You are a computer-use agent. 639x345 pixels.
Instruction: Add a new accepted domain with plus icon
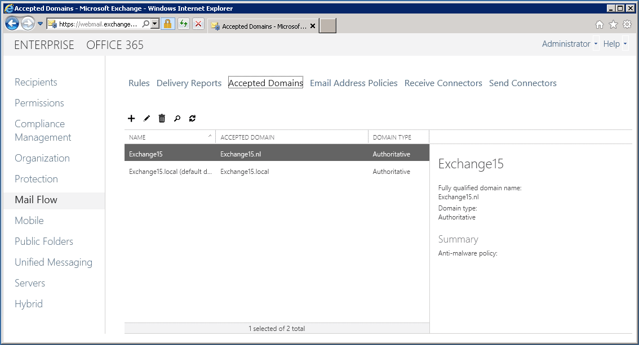[x=131, y=118]
